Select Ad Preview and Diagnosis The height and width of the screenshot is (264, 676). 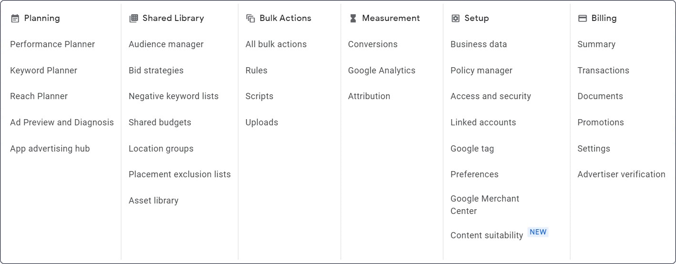pos(62,122)
